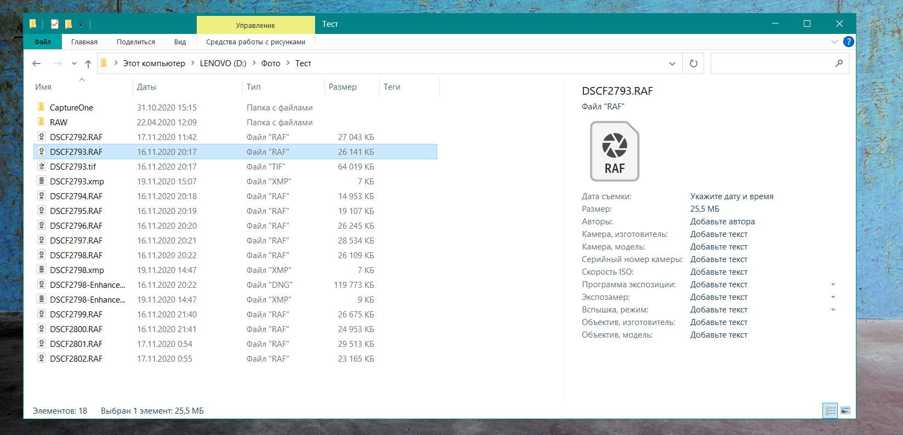The image size is (903, 435).
Task: Open the recent locations dropdown
Action: [74, 63]
